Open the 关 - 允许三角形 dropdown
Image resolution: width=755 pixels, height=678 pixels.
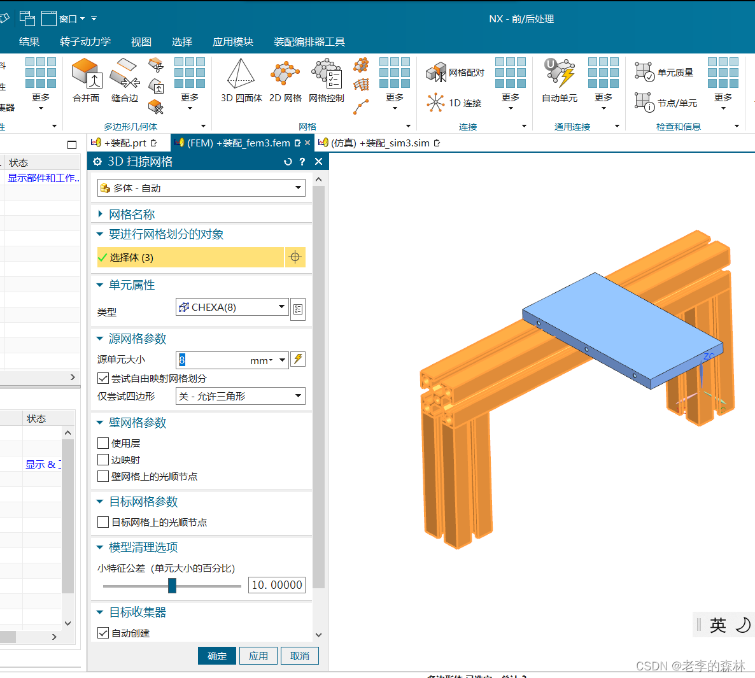point(240,396)
